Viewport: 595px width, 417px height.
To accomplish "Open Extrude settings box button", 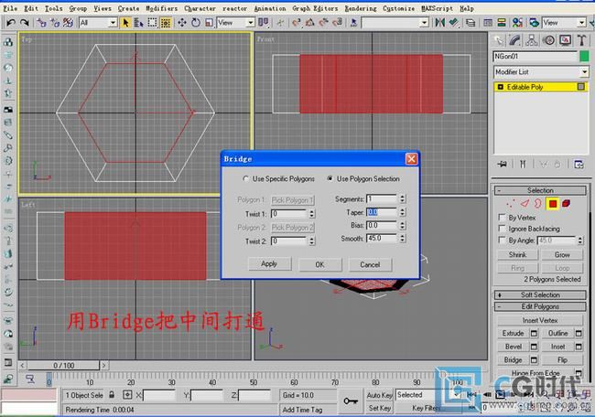I will coord(534,333).
